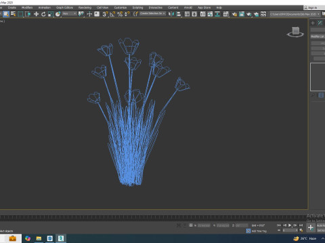Go to End frame
This screenshot has height=243, width=325.
[301, 225]
